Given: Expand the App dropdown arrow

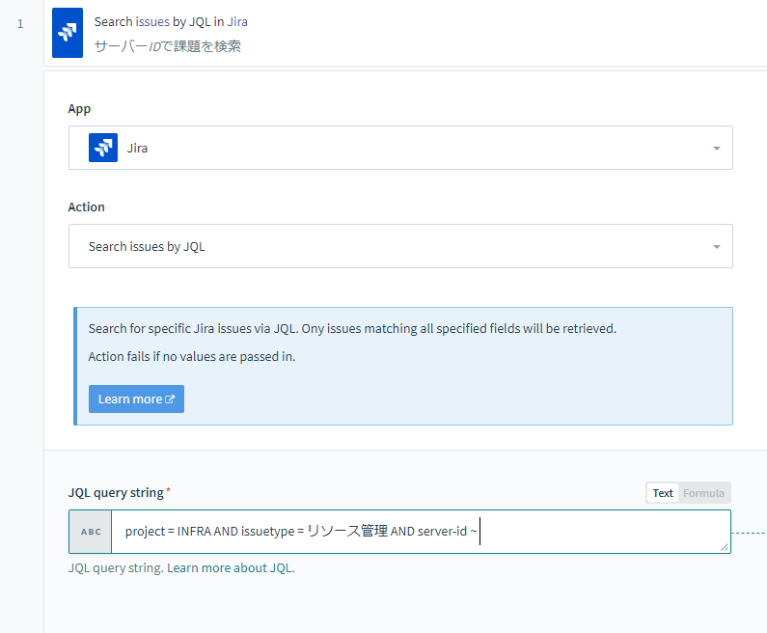Looking at the screenshot, I should point(717,149).
